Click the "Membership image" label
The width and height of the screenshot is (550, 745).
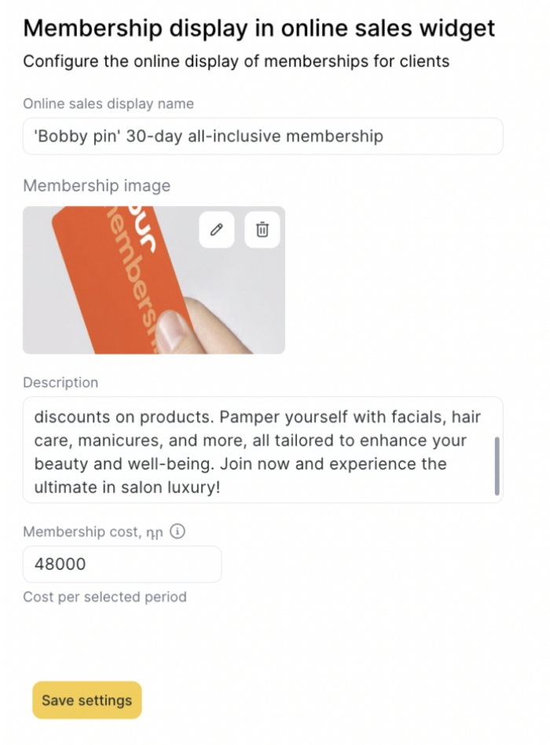coord(97,185)
